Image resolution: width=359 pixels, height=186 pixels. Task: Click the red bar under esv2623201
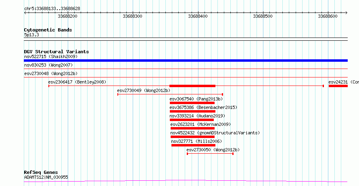(x=192, y=128)
